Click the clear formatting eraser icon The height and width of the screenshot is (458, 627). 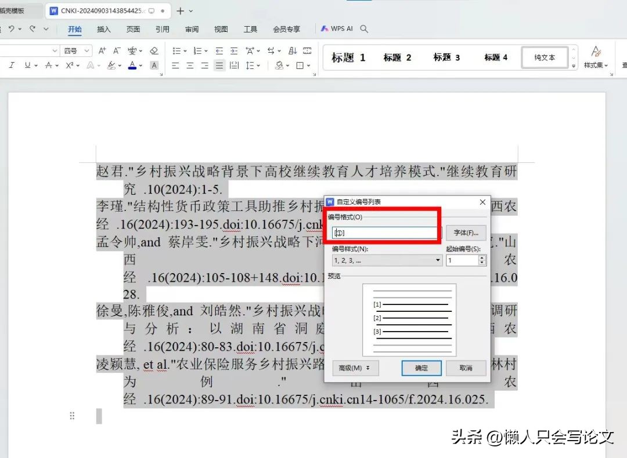pos(154,51)
